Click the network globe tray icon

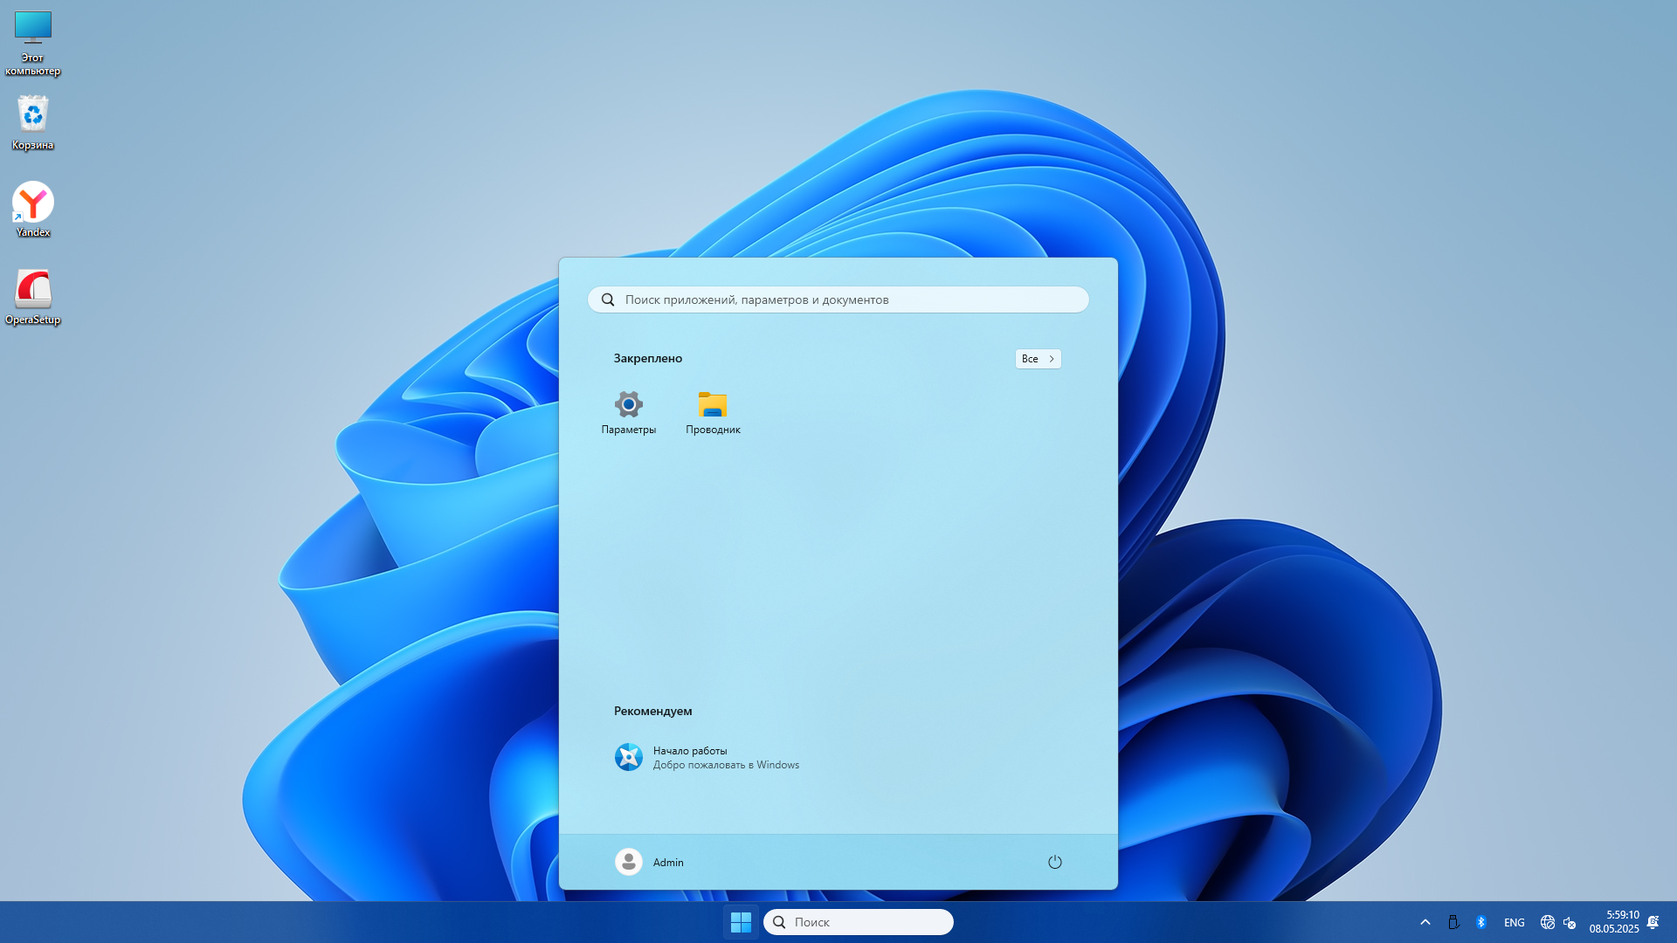pos(1547,922)
